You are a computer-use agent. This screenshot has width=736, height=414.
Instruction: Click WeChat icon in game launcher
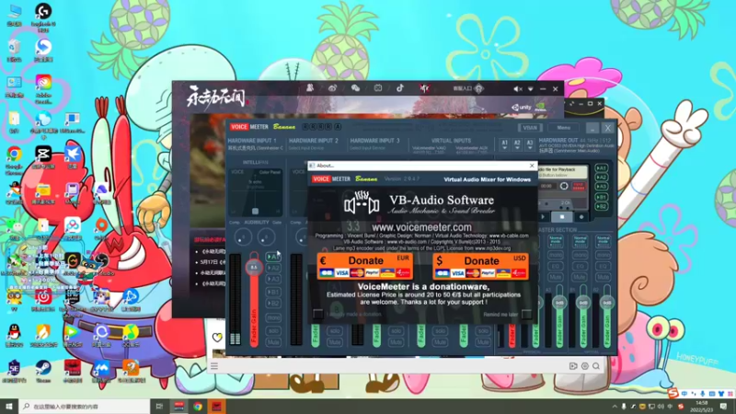tap(355, 88)
